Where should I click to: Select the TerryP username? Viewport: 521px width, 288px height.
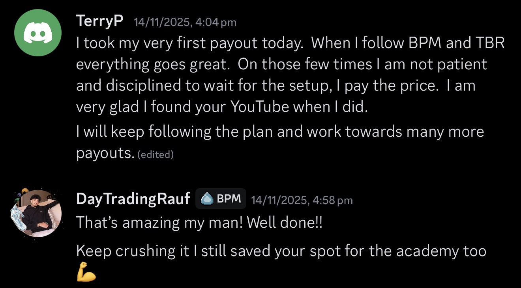point(100,21)
